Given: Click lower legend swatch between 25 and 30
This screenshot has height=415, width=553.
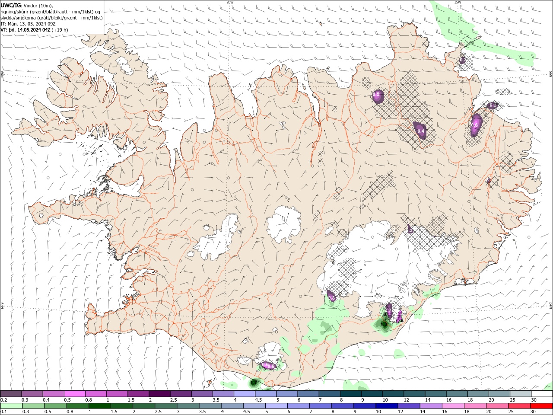Looking at the screenshot, I should click(x=519, y=406).
